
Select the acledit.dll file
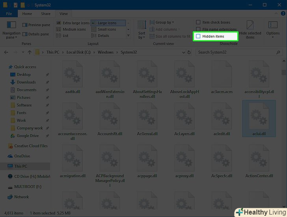222,120
